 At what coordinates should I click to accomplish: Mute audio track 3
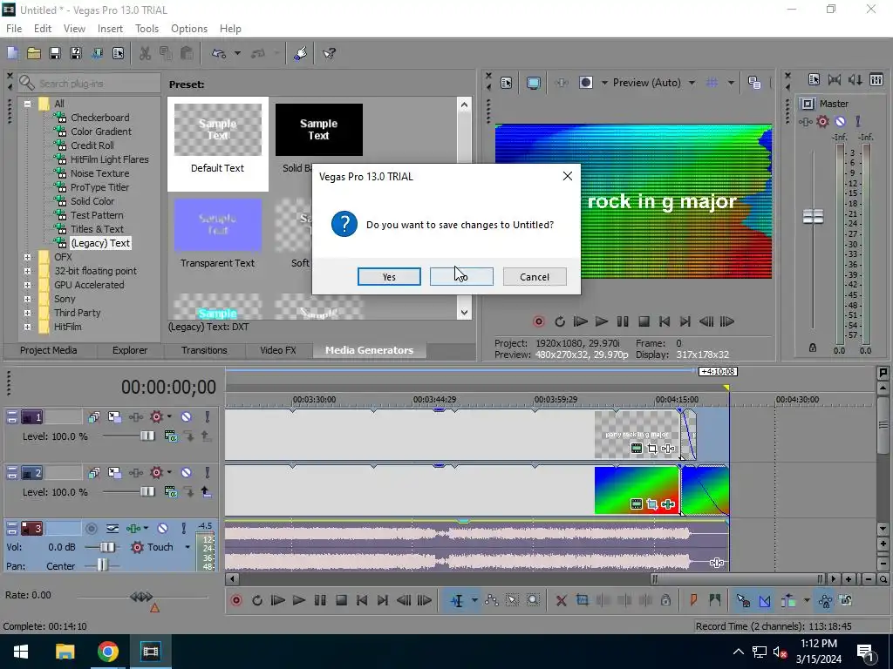tap(162, 529)
